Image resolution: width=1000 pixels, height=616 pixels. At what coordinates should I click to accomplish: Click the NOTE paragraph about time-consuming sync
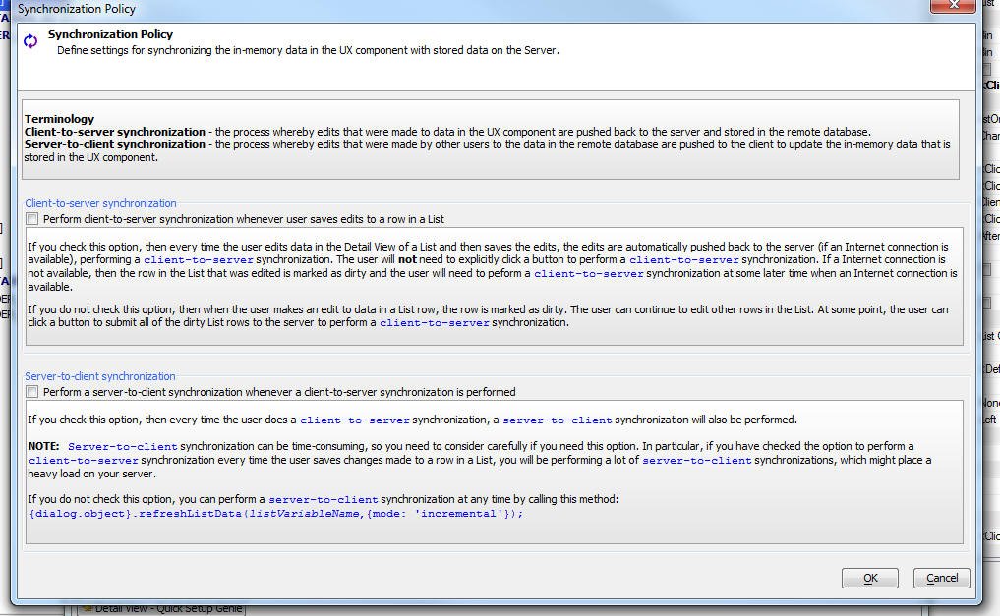(472, 459)
